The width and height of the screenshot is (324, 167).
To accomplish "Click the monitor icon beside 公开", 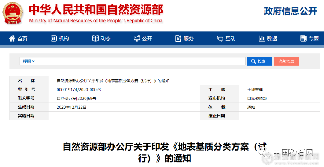I will tap(137, 39).
